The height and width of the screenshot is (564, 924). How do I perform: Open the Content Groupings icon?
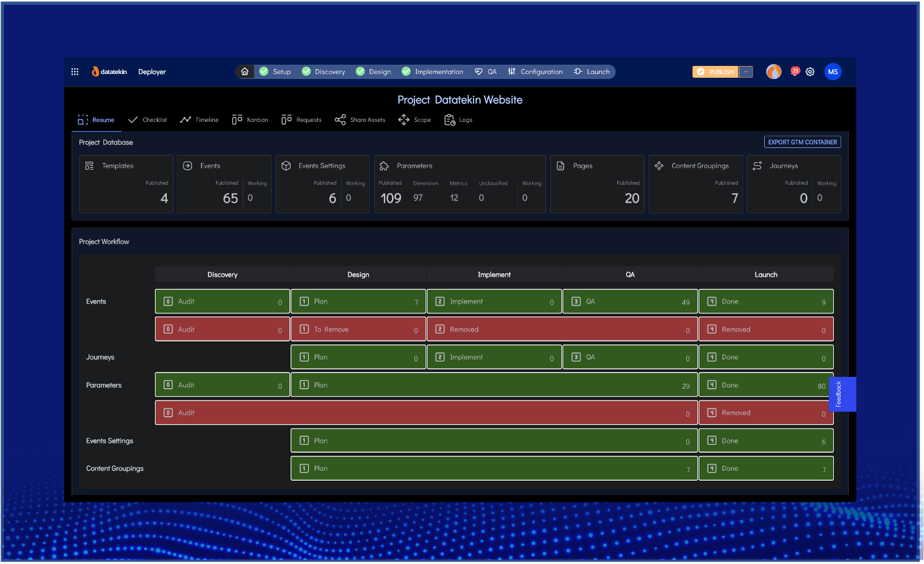click(x=659, y=165)
